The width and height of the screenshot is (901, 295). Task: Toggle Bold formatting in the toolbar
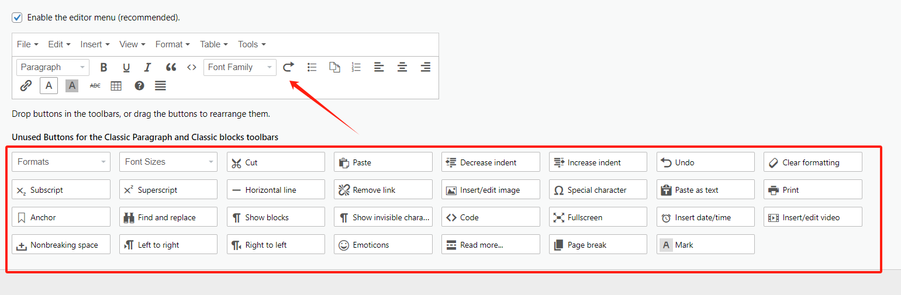pos(103,67)
